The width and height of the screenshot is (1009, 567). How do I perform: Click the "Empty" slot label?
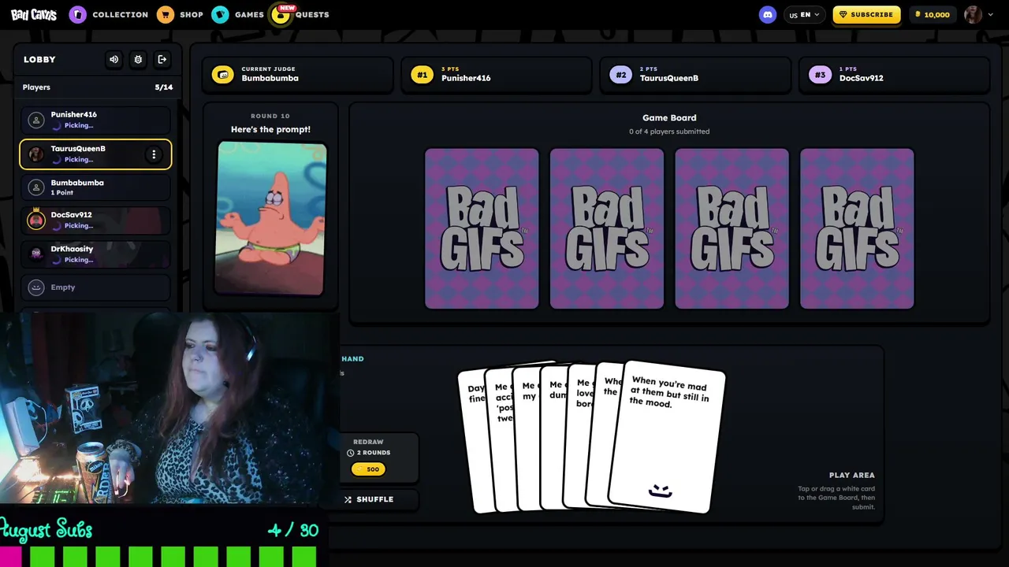click(63, 287)
